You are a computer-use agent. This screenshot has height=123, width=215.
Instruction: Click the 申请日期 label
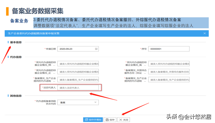[51, 49]
